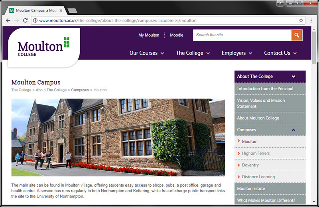The width and height of the screenshot is (319, 207).
Task: Open the Chrome three-dot menu
Action: pos(311,20)
